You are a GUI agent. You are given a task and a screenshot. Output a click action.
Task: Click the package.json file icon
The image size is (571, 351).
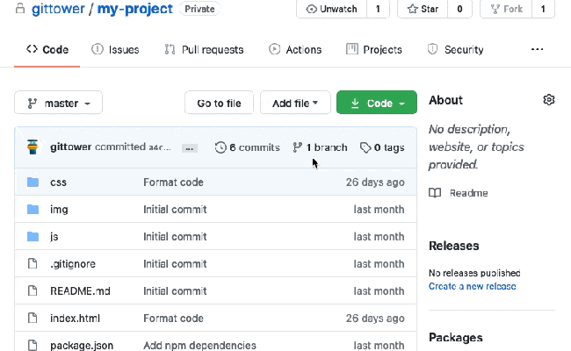click(x=33, y=345)
